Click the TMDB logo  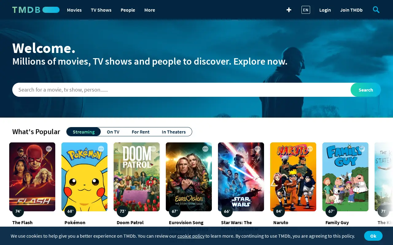pyautogui.click(x=36, y=10)
